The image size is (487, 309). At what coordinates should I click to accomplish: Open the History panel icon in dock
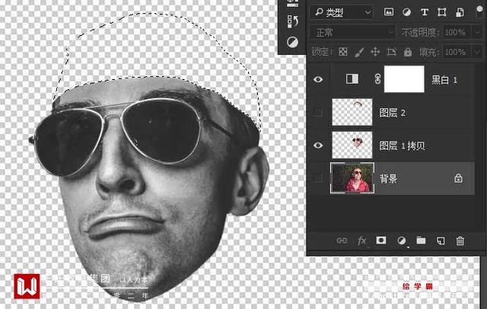[x=292, y=21]
